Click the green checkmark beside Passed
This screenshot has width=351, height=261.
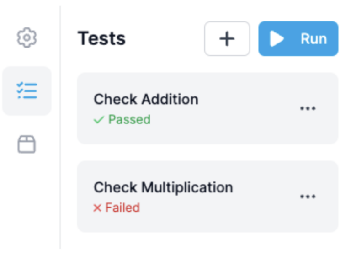click(99, 120)
